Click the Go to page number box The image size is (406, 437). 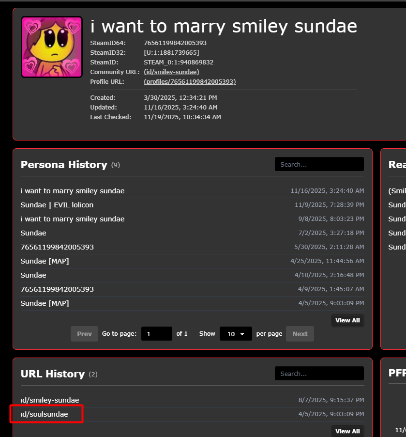(156, 334)
